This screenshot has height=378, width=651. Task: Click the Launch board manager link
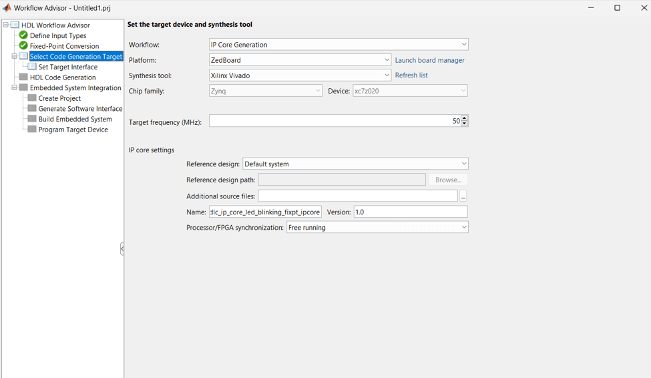click(x=429, y=60)
